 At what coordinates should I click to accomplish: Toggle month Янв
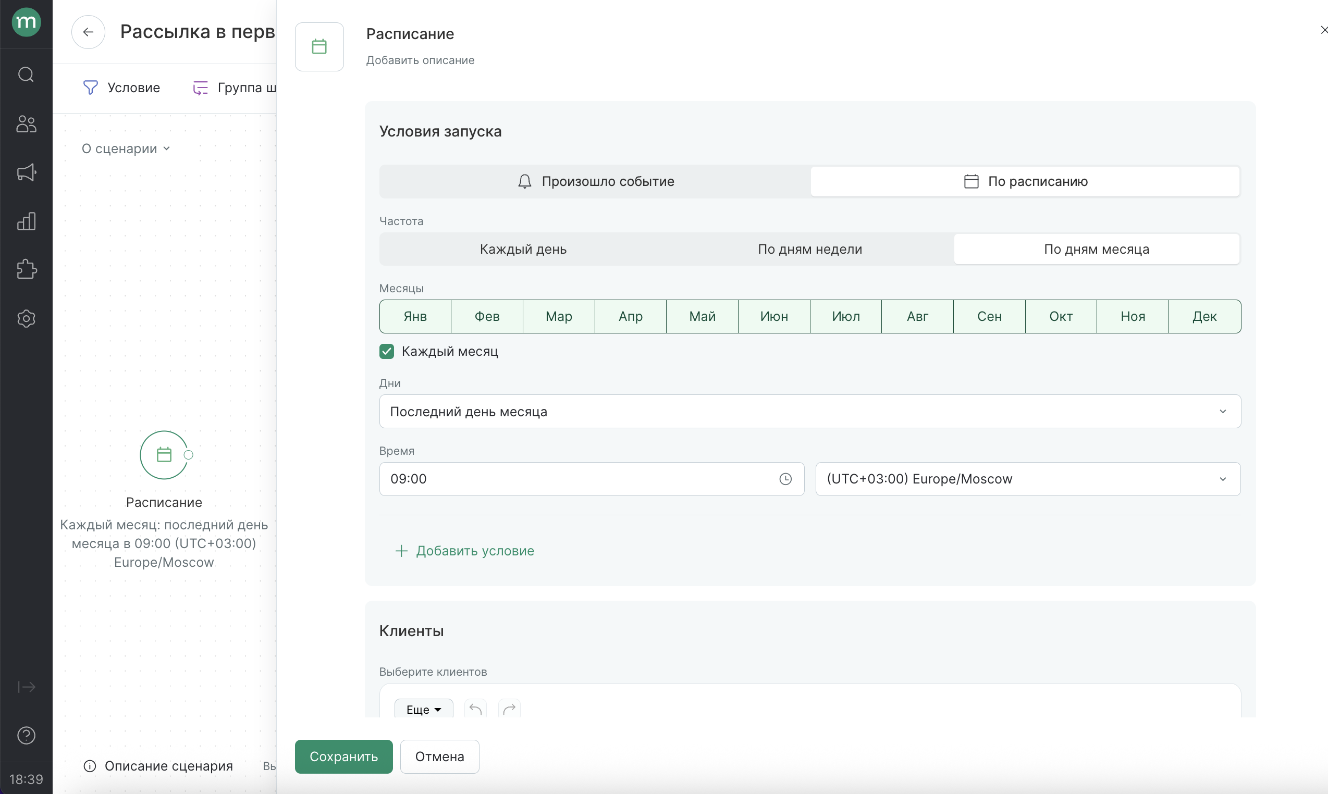pos(415,317)
